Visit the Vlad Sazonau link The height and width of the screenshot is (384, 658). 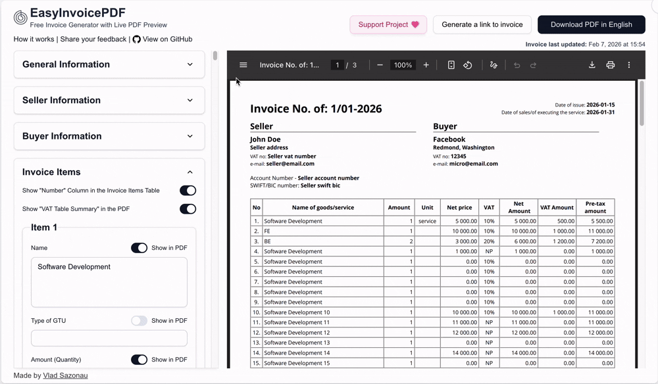pyautogui.click(x=65, y=375)
